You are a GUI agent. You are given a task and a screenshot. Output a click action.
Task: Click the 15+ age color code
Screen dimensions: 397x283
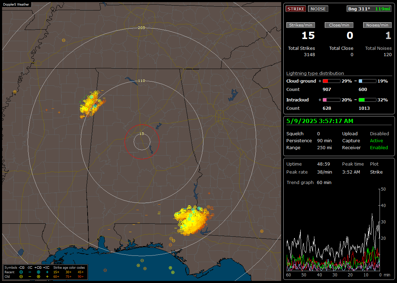click(56, 272)
